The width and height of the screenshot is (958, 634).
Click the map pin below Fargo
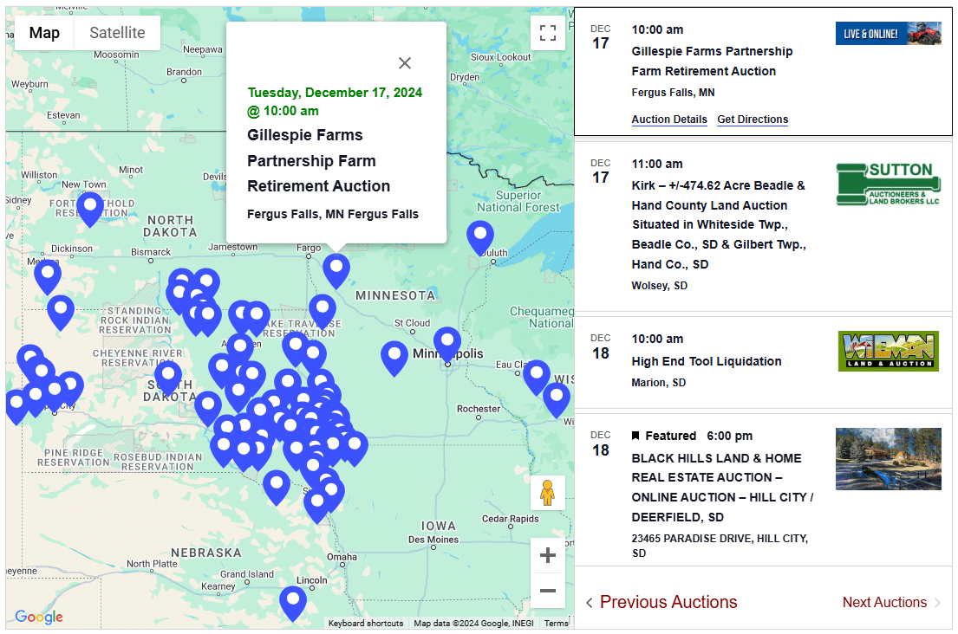(336, 269)
